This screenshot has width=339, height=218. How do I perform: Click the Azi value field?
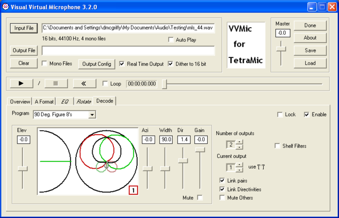pyautogui.click(x=148, y=139)
